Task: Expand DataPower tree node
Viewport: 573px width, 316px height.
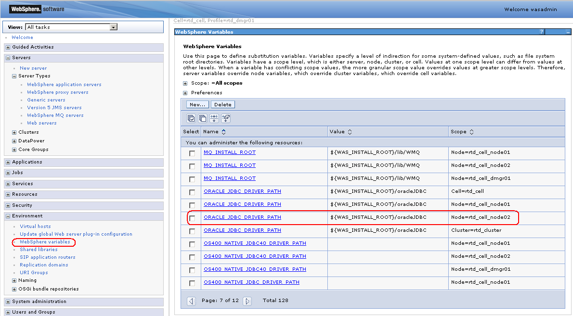Action: [x=14, y=141]
